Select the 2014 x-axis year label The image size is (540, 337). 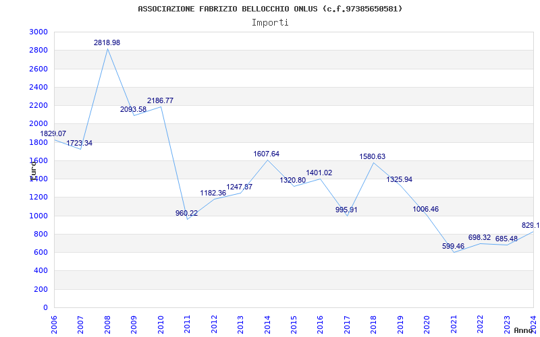(x=267, y=324)
